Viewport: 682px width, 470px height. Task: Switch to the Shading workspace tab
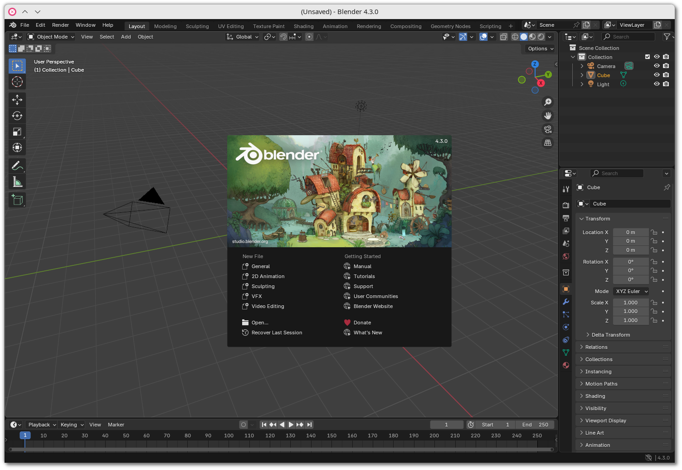coord(303,26)
